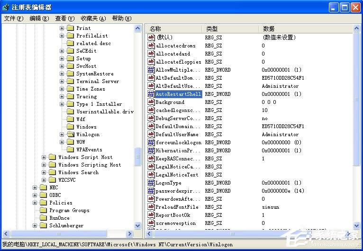This screenshot has width=363, height=251.
Task: Expand the Windows Script Host key
Action: (44, 157)
